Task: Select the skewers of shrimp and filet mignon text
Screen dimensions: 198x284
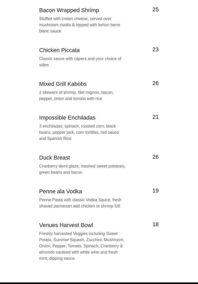Action: coord(76,96)
